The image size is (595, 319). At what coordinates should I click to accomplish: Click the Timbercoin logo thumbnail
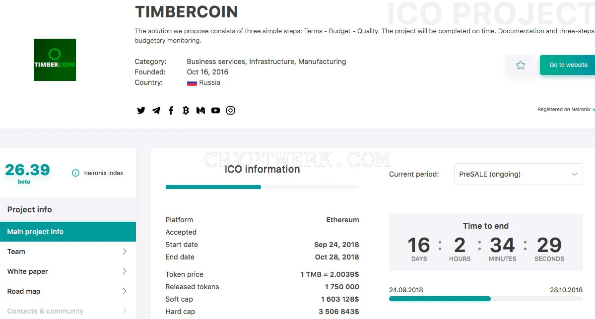(55, 60)
